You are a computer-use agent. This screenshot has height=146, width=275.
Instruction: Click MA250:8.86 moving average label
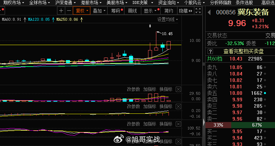[x=67, y=19]
